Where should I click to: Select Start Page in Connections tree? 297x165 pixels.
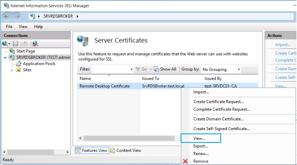26,51
